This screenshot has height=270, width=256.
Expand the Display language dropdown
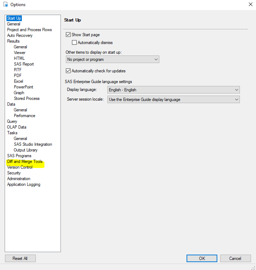[x=173, y=90]
